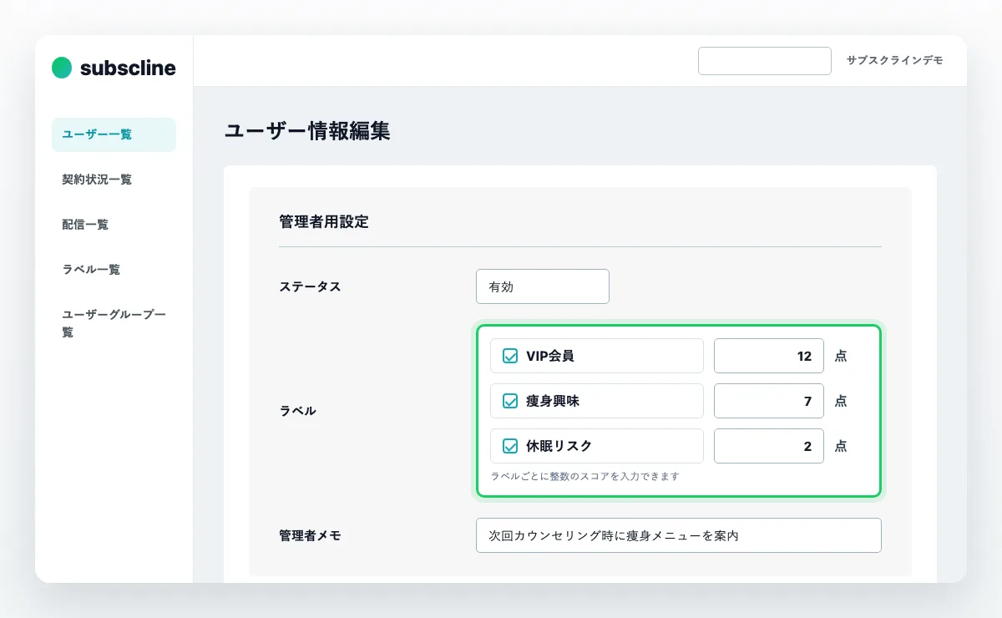Screen dimensions: 1002x618
Task: Click the VIP会員 label name text
Action: pos(550,357)
